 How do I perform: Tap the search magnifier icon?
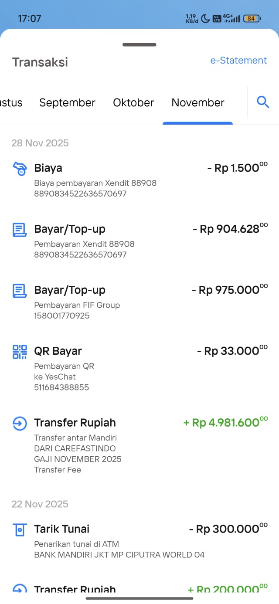263,102
